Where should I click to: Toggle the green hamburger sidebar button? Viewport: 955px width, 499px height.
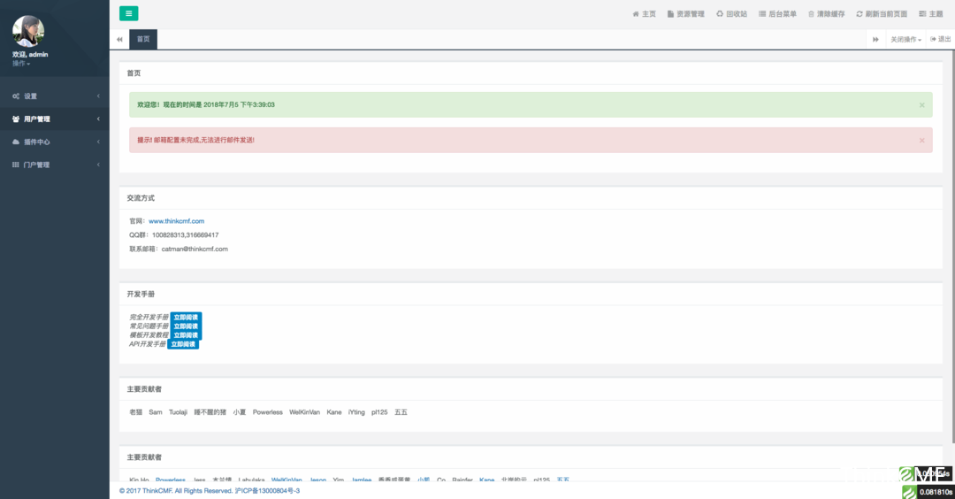tap(128, 13)
